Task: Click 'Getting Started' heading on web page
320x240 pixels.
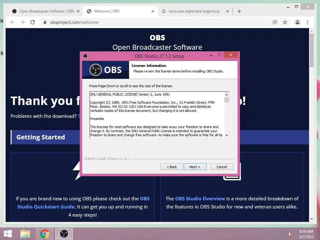Action: pyautogui.click(x=41, y=137)
